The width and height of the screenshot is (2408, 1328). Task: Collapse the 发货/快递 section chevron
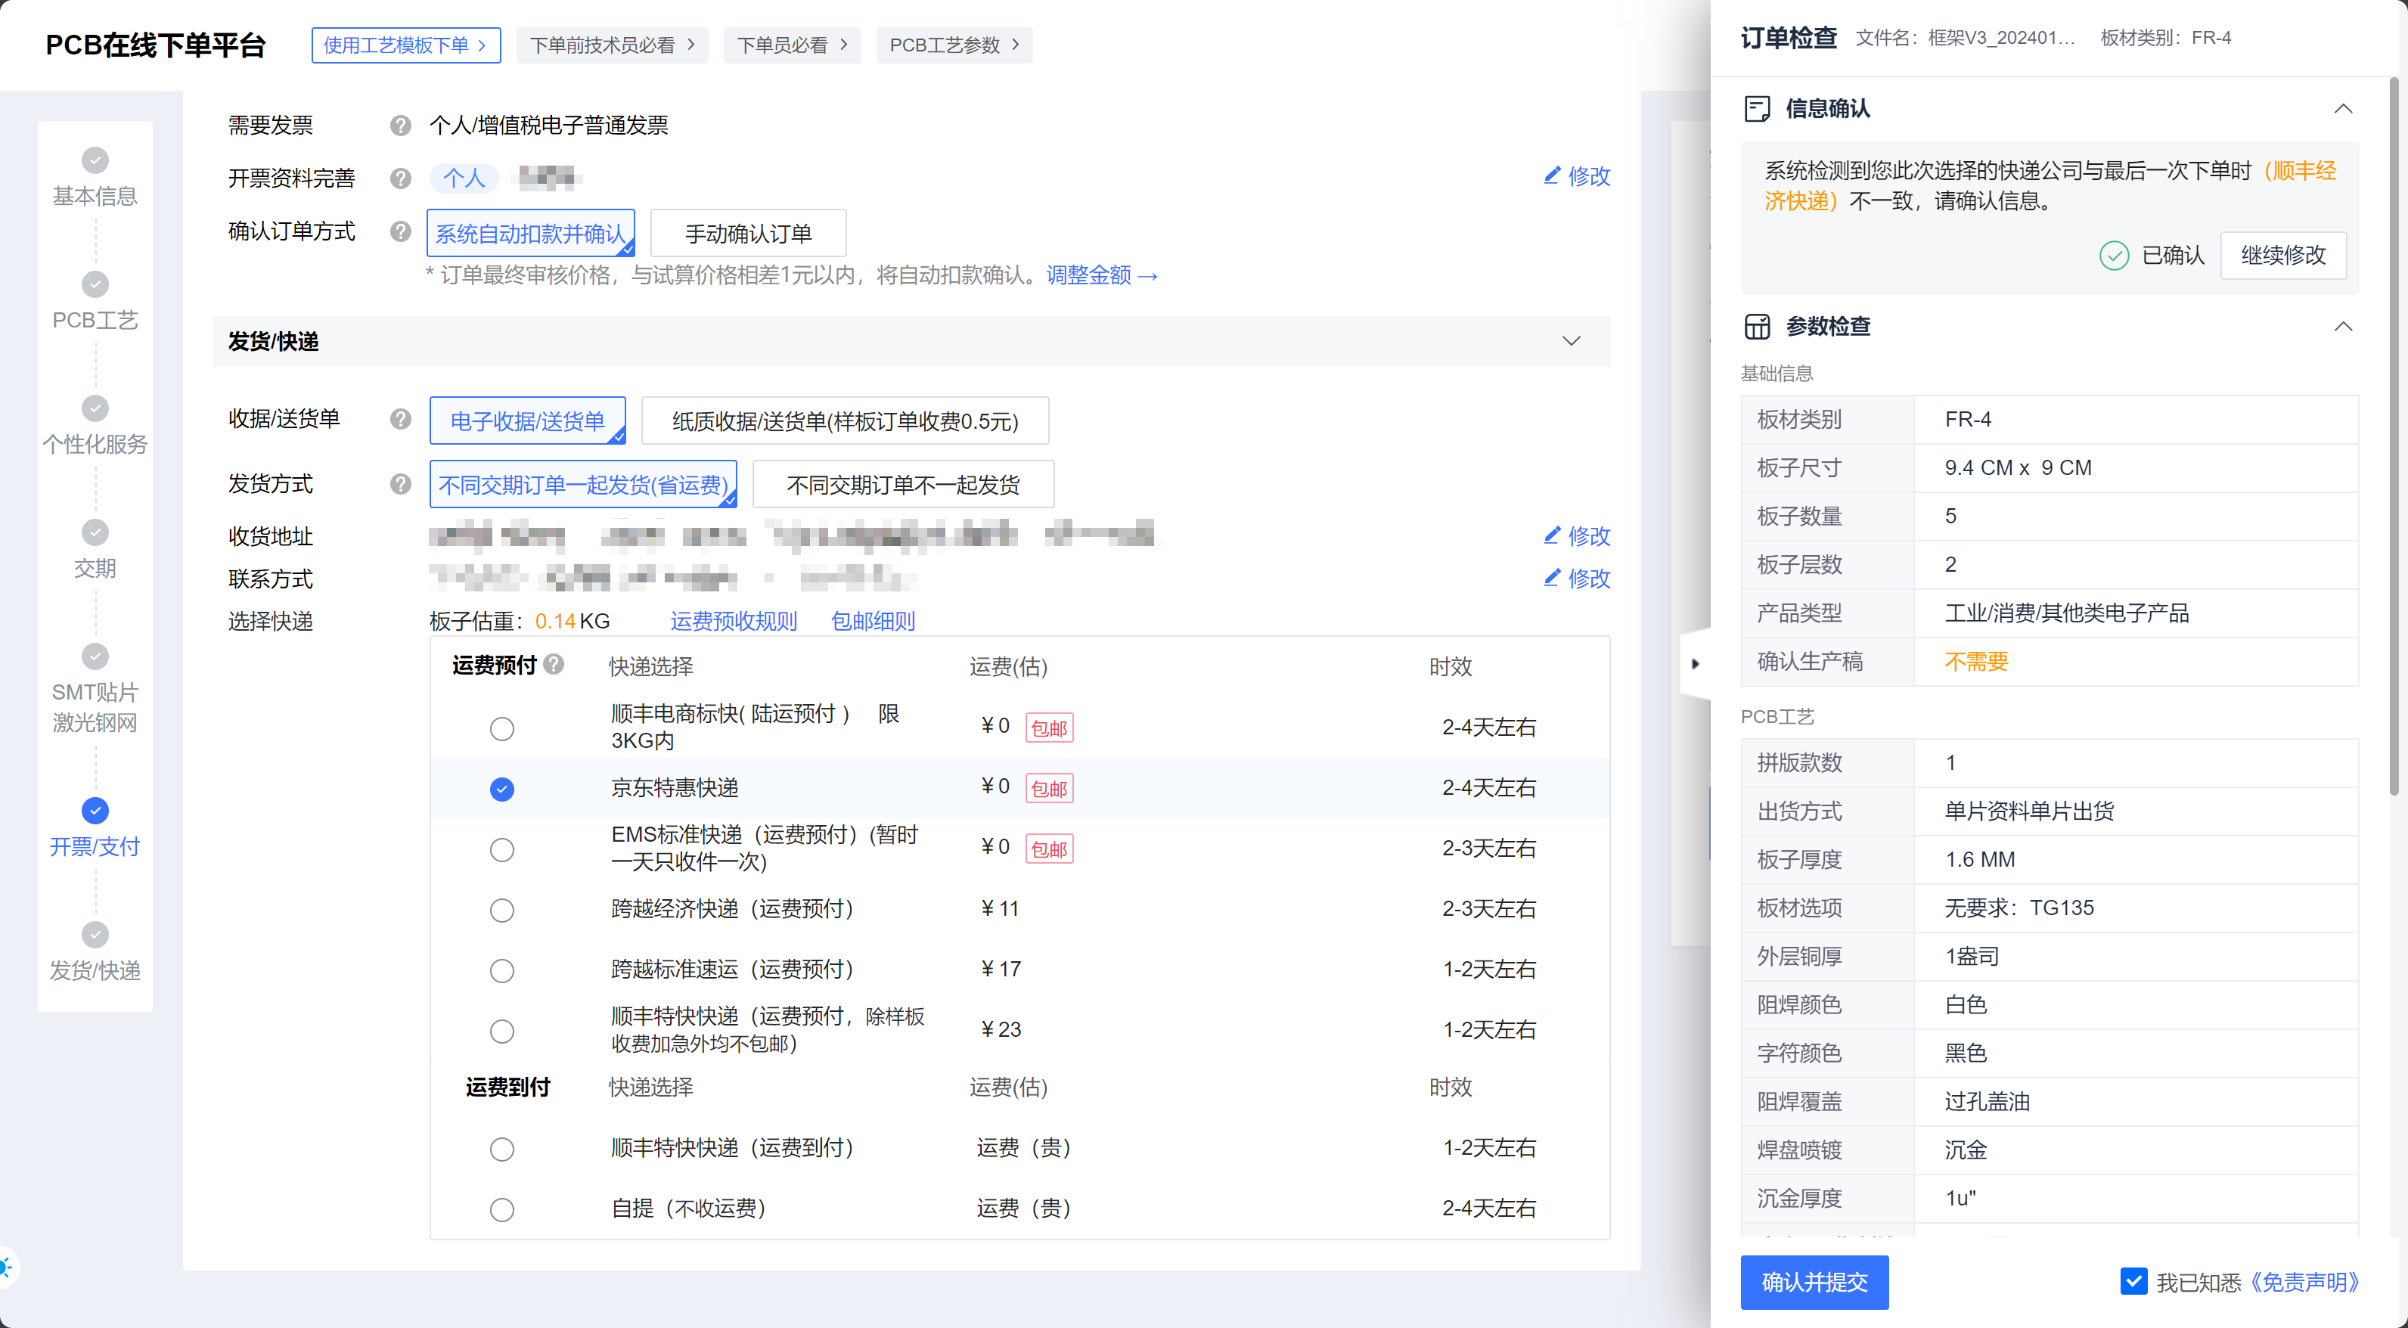(x=1571, y=341)
